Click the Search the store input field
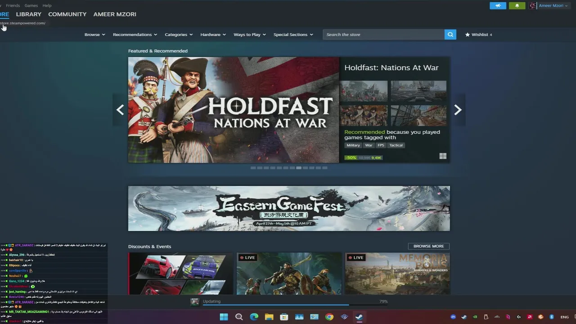 tap(383, 35)
